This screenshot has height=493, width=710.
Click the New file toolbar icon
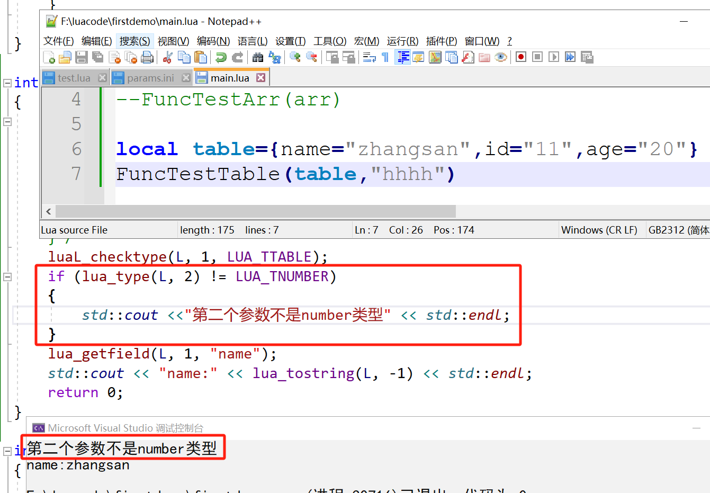point(49,57)
